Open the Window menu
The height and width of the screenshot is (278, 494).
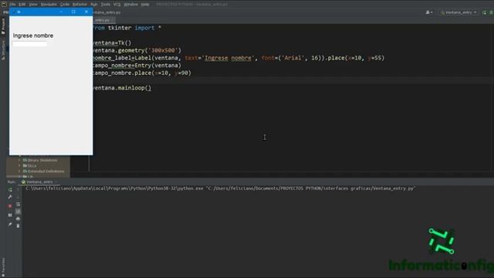(130, 5)
